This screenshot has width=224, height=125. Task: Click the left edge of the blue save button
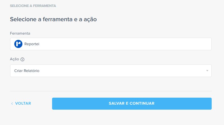tap(55, 104)
